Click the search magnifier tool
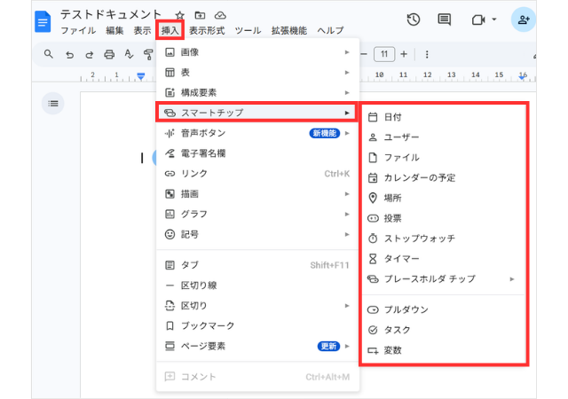Viewport: 568px width, 399px height. pos(49,54)
